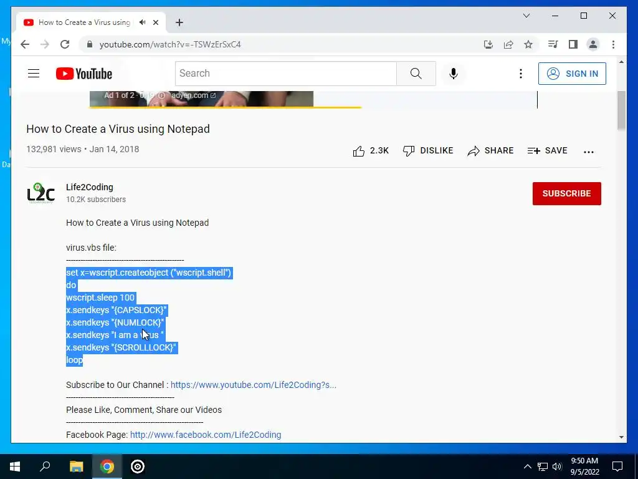The width and height of the screenshot is (638, 479).
Task: Seek using the yellow ad progress bar
Action: click(x=226, y=107)
